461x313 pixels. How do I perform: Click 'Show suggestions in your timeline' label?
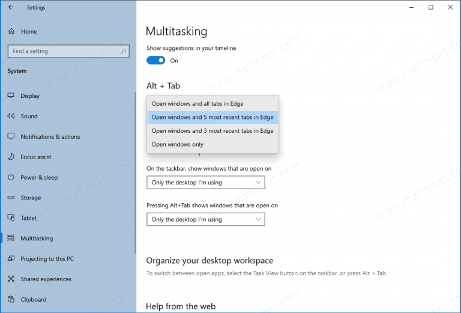point(191,48)
